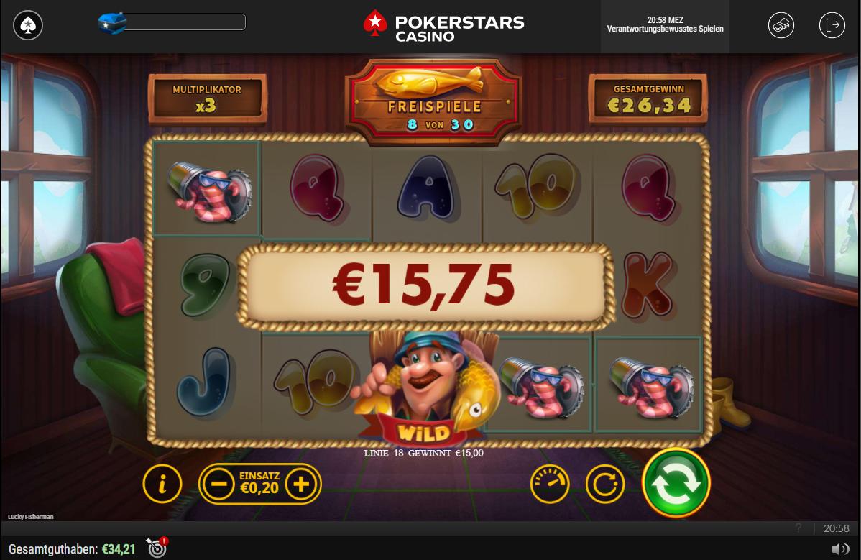
Task: Open the challenges target icon with notification
Action: (x=157, y=547)
